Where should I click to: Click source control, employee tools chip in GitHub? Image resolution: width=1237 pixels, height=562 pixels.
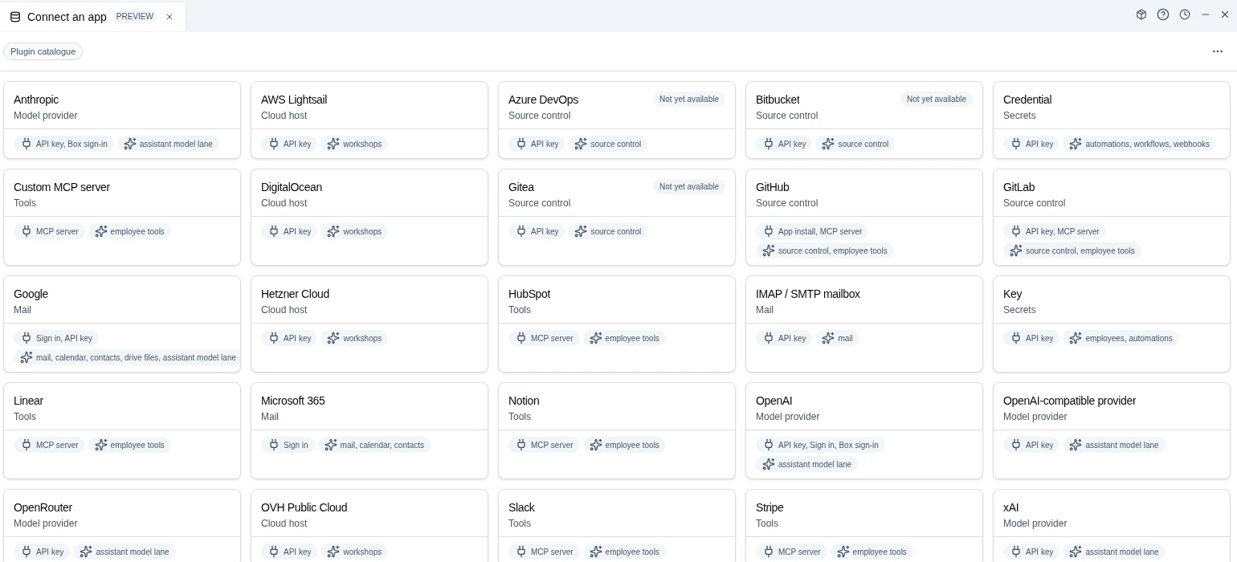pos(825,250)
